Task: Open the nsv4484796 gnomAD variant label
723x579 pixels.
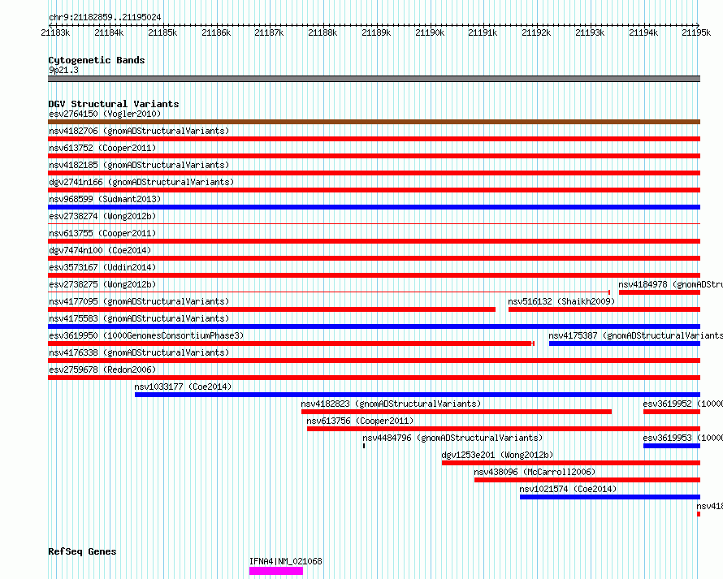Action: 452,438
